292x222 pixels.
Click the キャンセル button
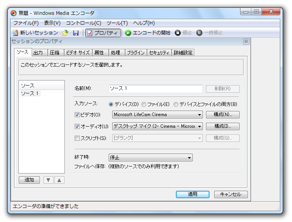(x=231, y=194)
